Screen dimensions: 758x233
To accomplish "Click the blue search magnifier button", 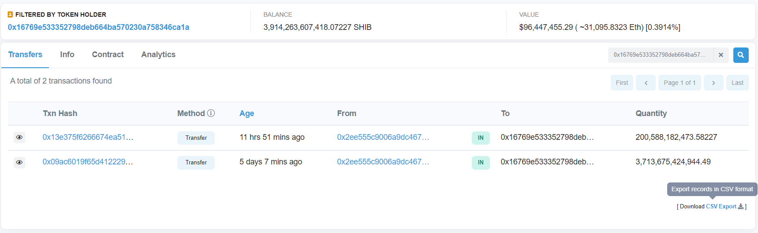I will [x=741, y=55].
